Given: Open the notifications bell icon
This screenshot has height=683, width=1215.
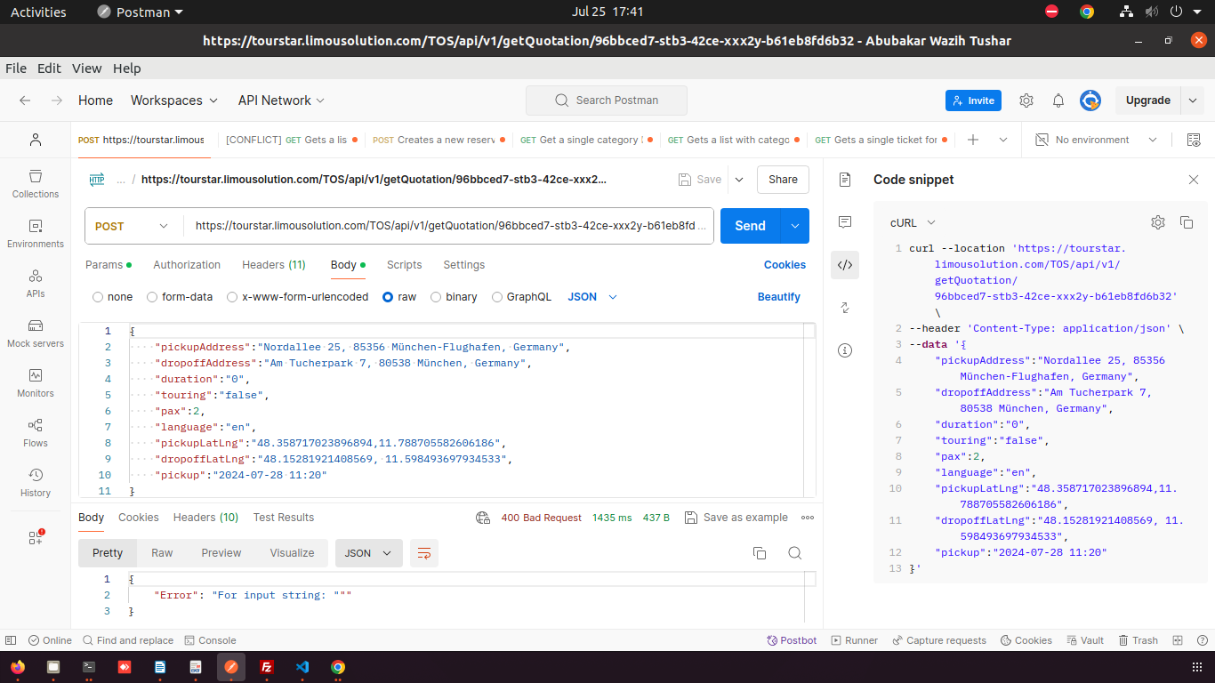Looking at the screenshot, I should (x=1058, y=100).
